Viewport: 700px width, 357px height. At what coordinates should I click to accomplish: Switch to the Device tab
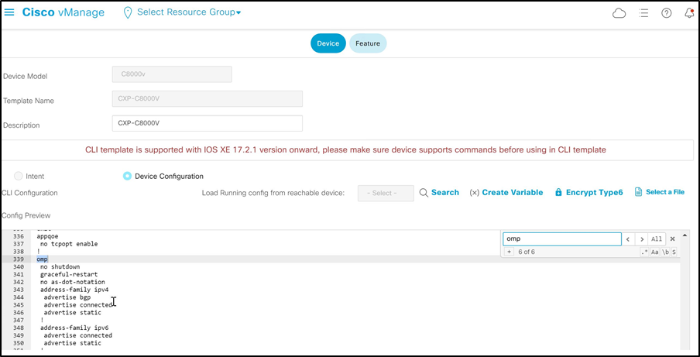328,43
